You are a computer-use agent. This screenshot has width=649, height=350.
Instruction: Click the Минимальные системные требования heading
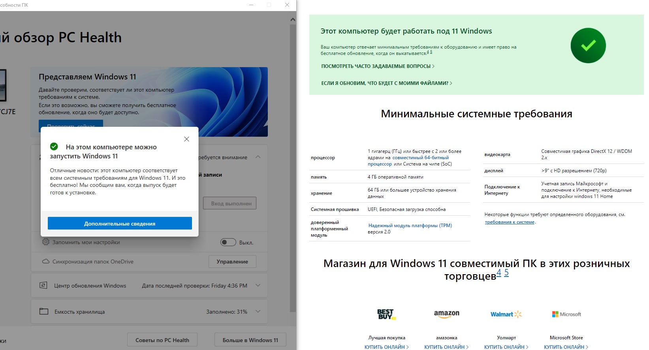[476, 114]
